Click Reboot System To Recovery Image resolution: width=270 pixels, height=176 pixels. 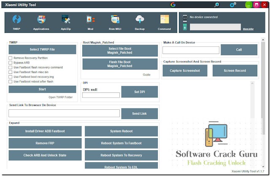point(121,155)
